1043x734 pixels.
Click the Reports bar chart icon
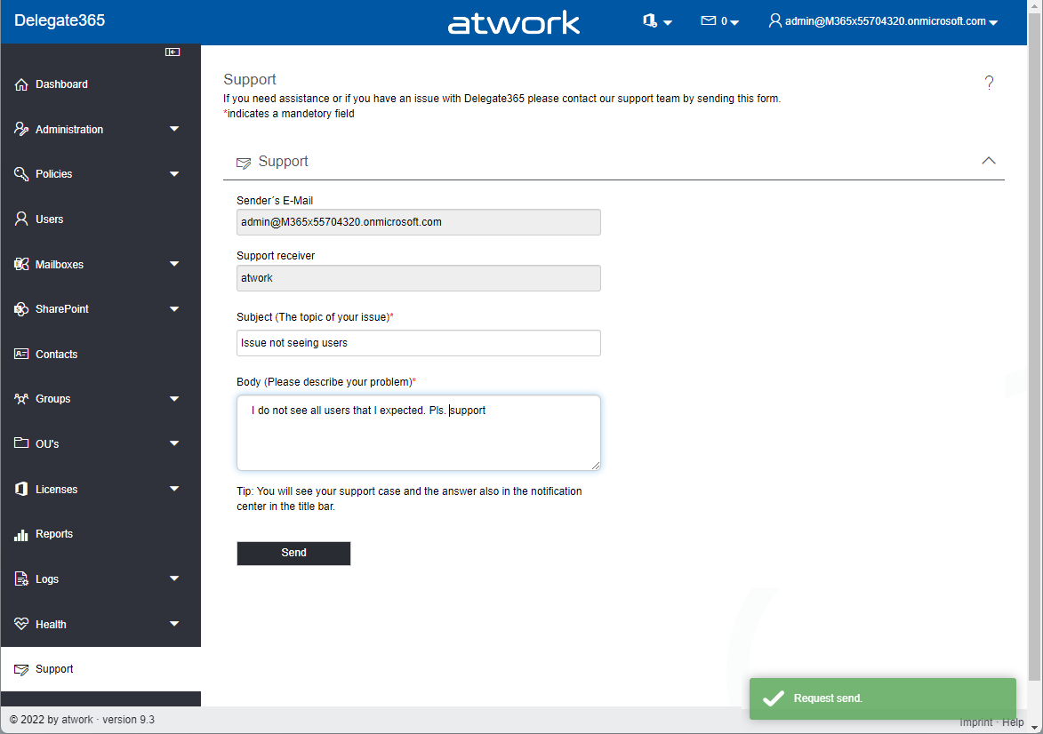click(21, 534)
